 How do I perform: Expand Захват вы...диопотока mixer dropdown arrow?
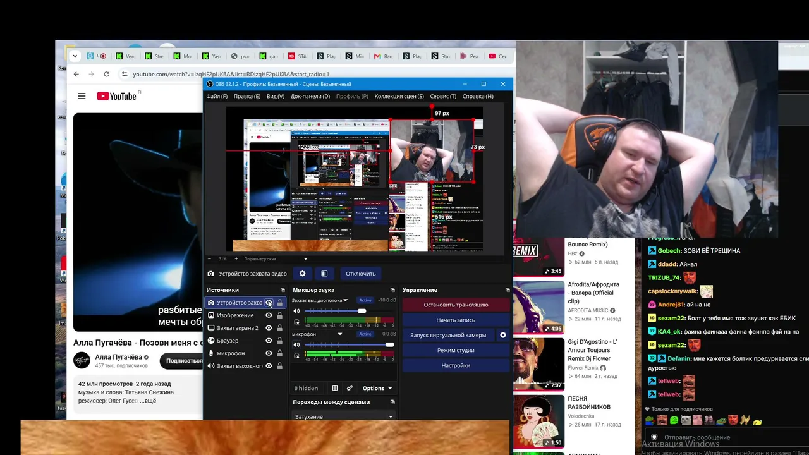(346, 300)
